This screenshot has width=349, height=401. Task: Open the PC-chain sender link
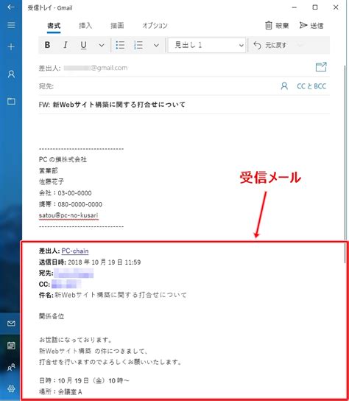click(75, 251)
